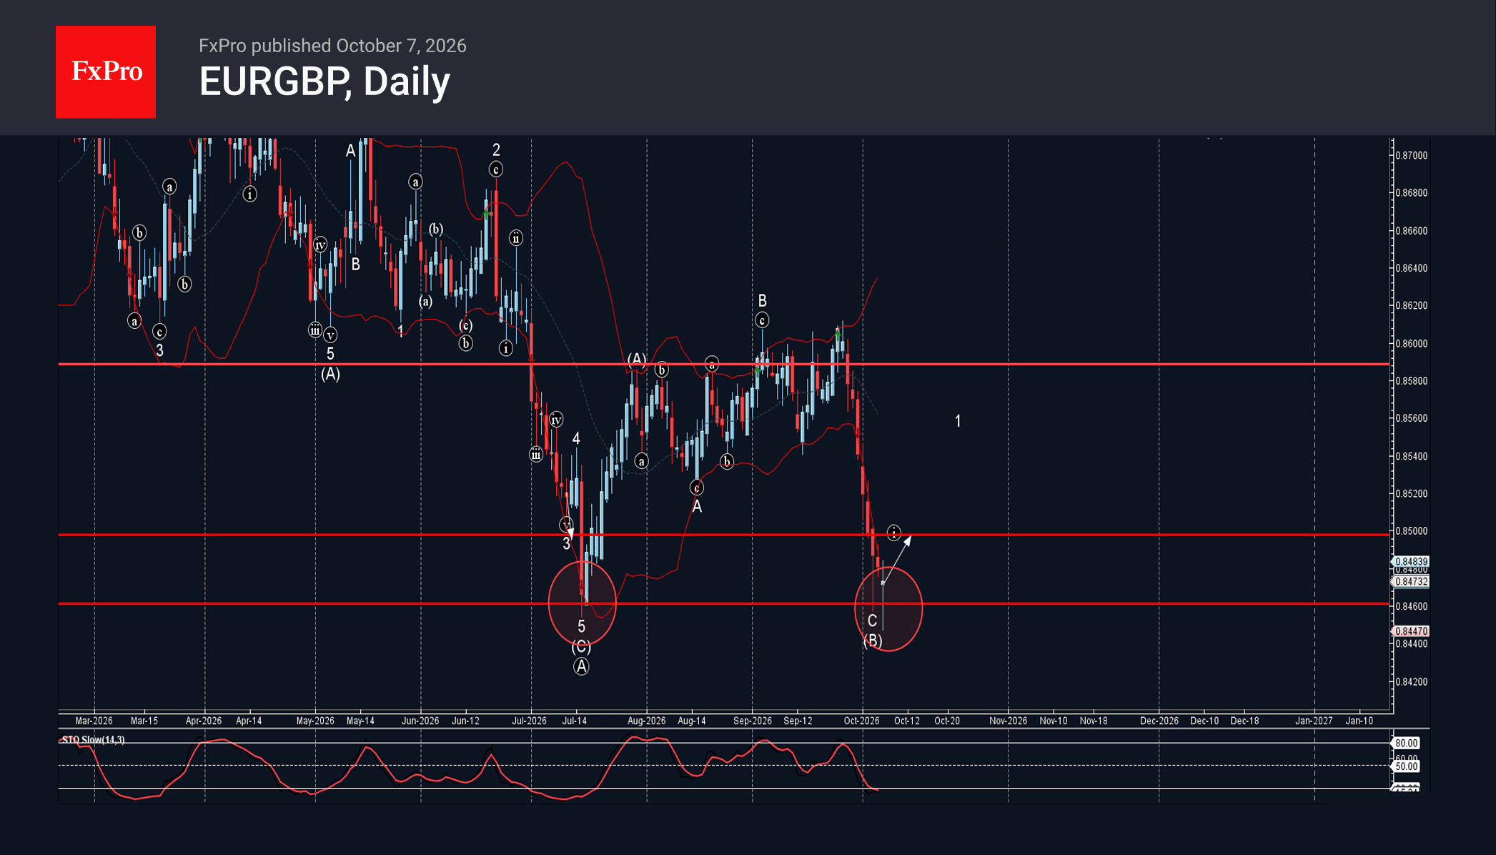Click the 0.84839 current price tag
The image size is (1496, 855).
coord(1411,562)
